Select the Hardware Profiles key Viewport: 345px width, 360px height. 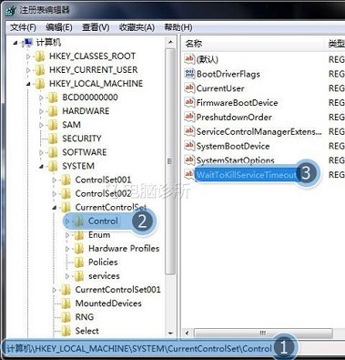point(124,249)
